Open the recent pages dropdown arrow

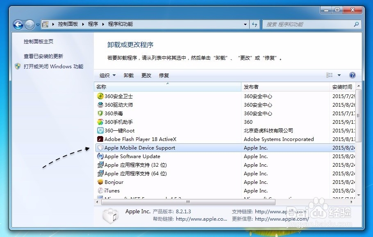coord(38,25)
